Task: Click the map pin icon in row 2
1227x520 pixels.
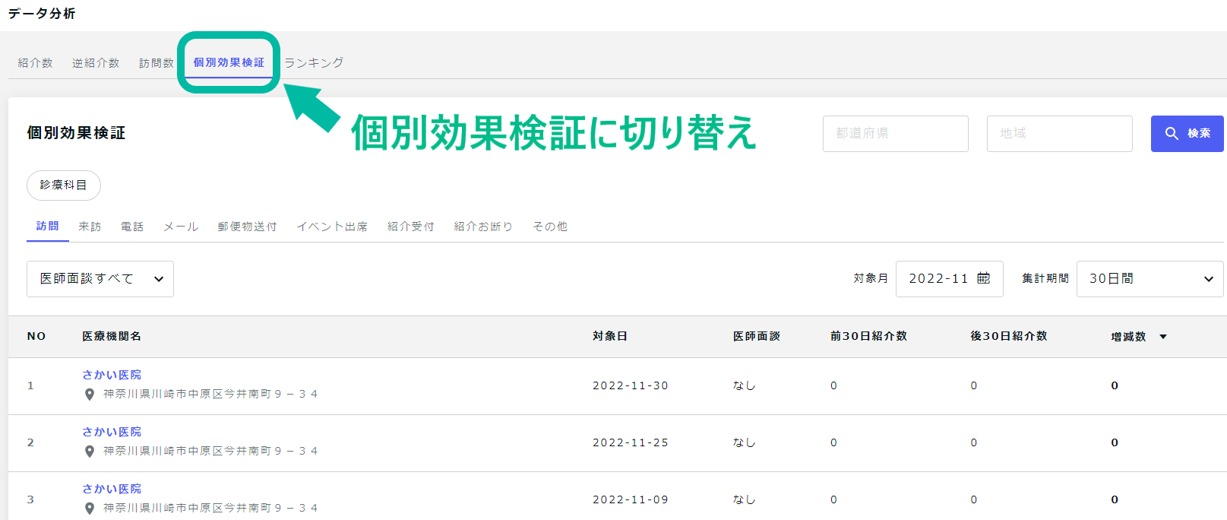Action: pyautogui.click(x=90, y=452)
